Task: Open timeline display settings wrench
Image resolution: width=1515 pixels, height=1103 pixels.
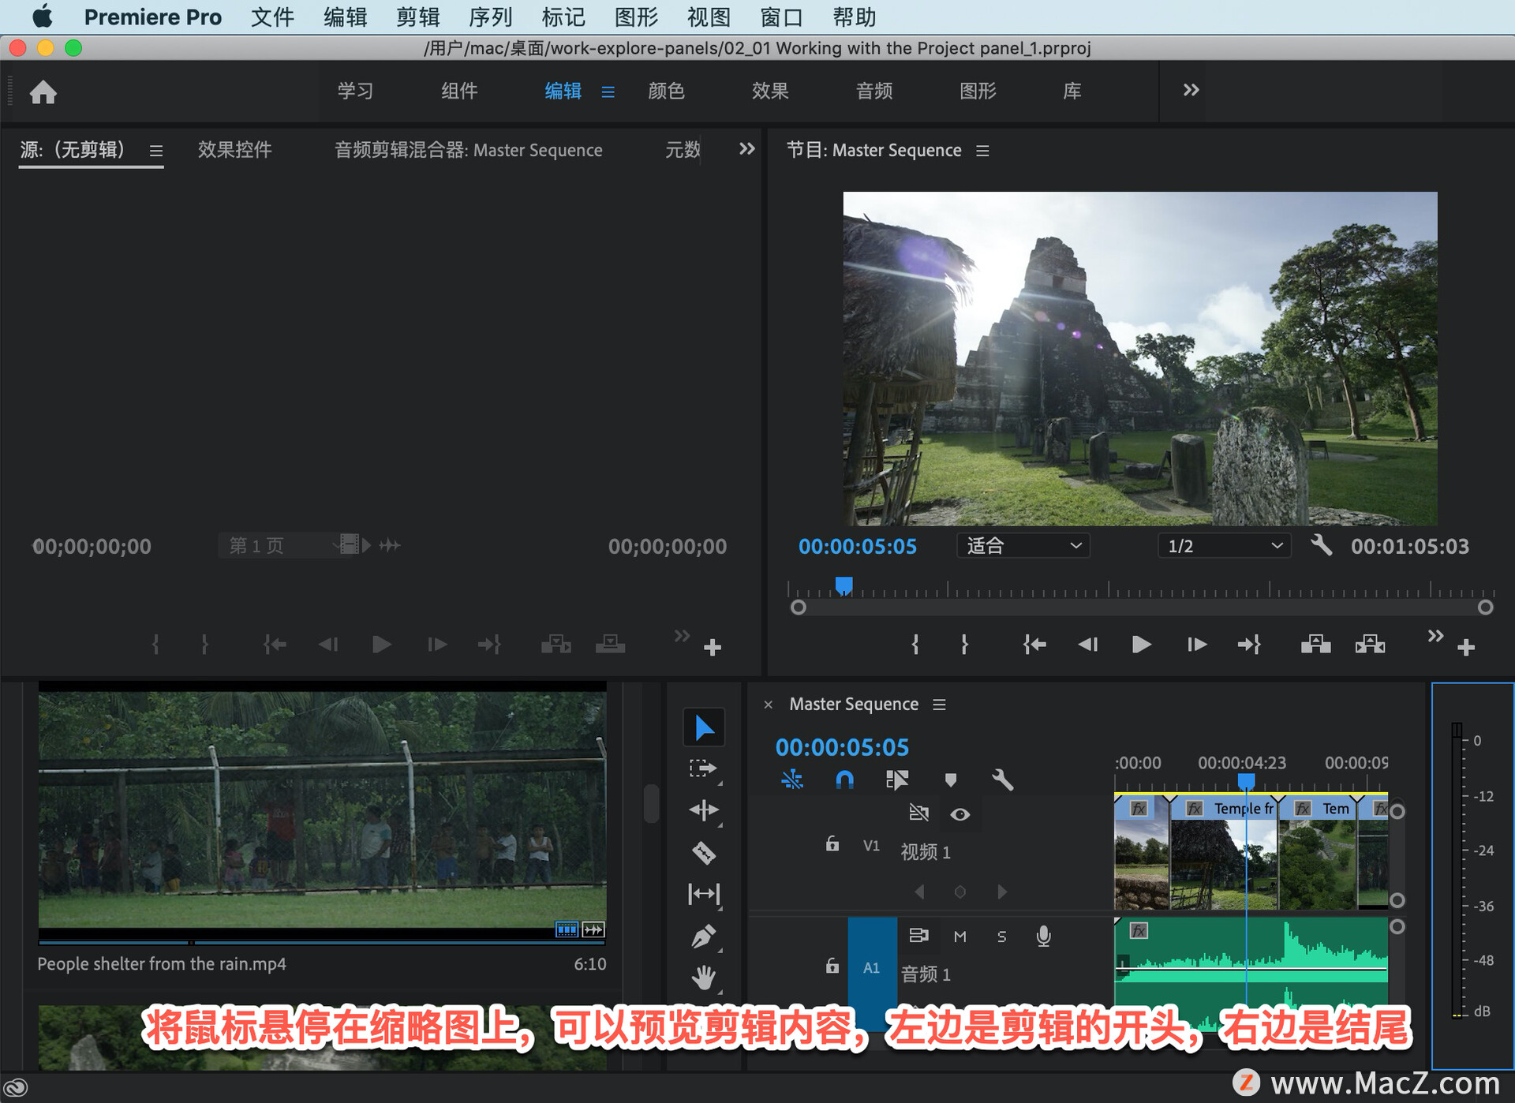Action: point(1002,780)
